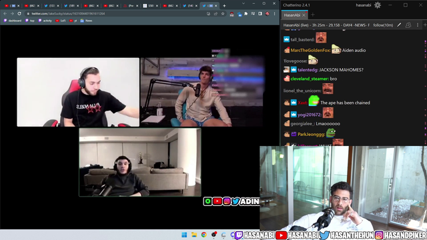
Task: Close the HasanAbi chat tab
Action: click(304, 15)
